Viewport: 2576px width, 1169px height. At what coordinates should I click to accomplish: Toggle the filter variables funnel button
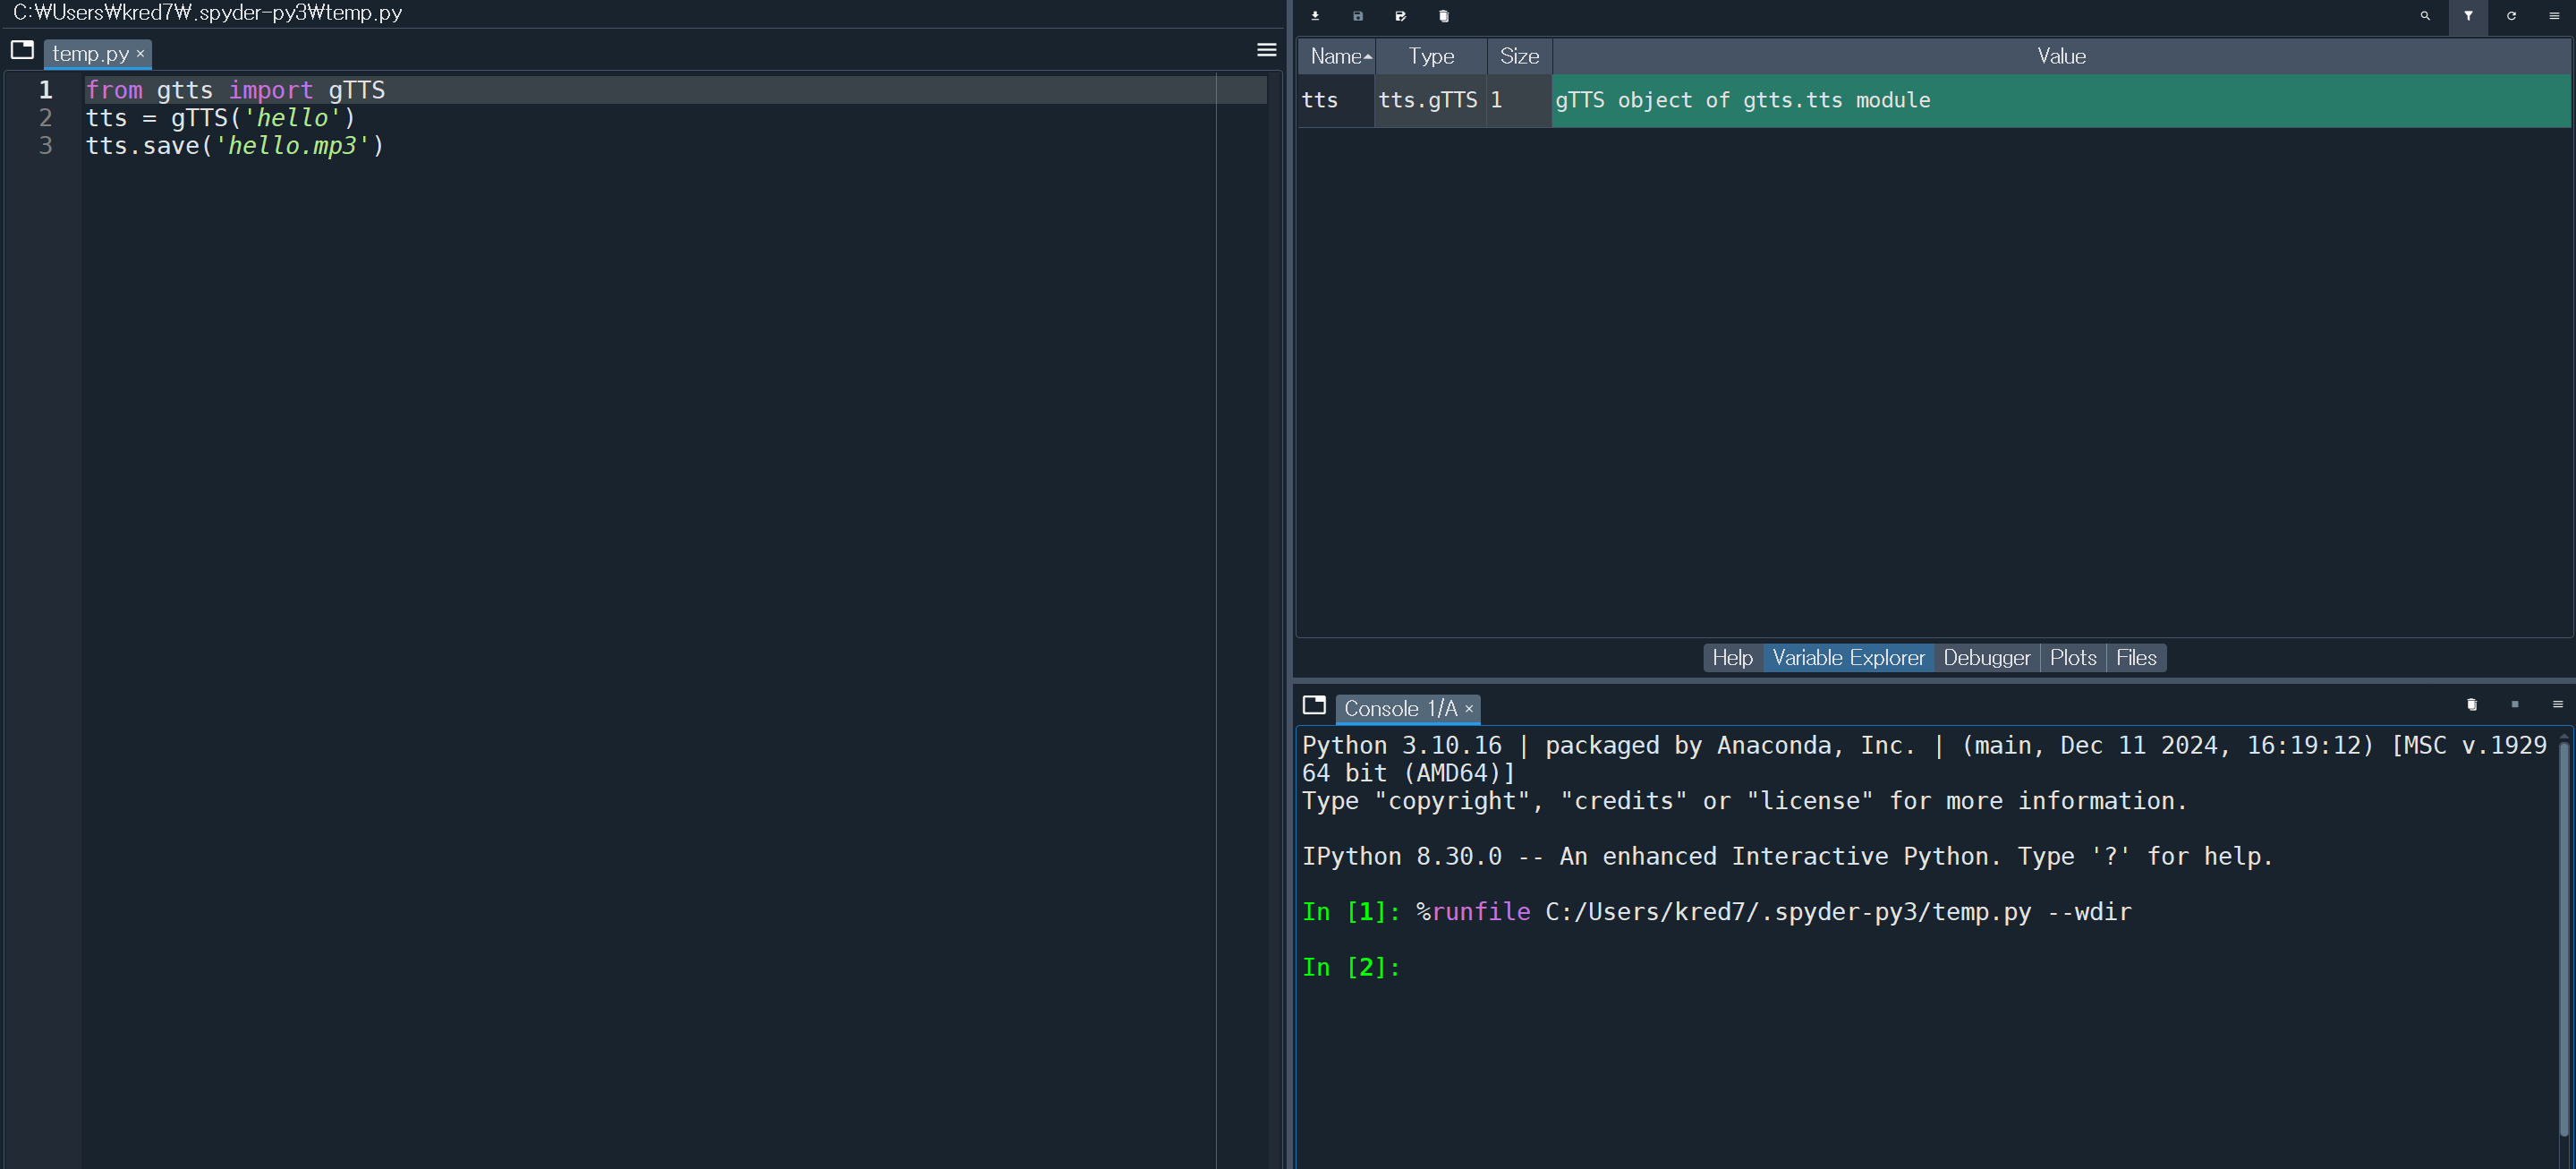(2468, 16)
